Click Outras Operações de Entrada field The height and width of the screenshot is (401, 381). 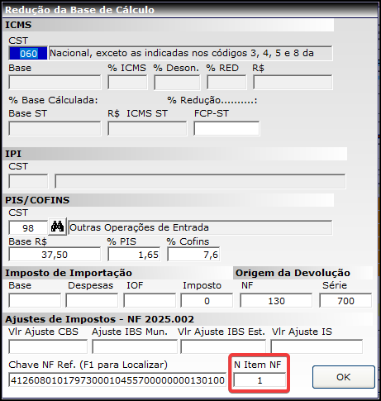200,227
